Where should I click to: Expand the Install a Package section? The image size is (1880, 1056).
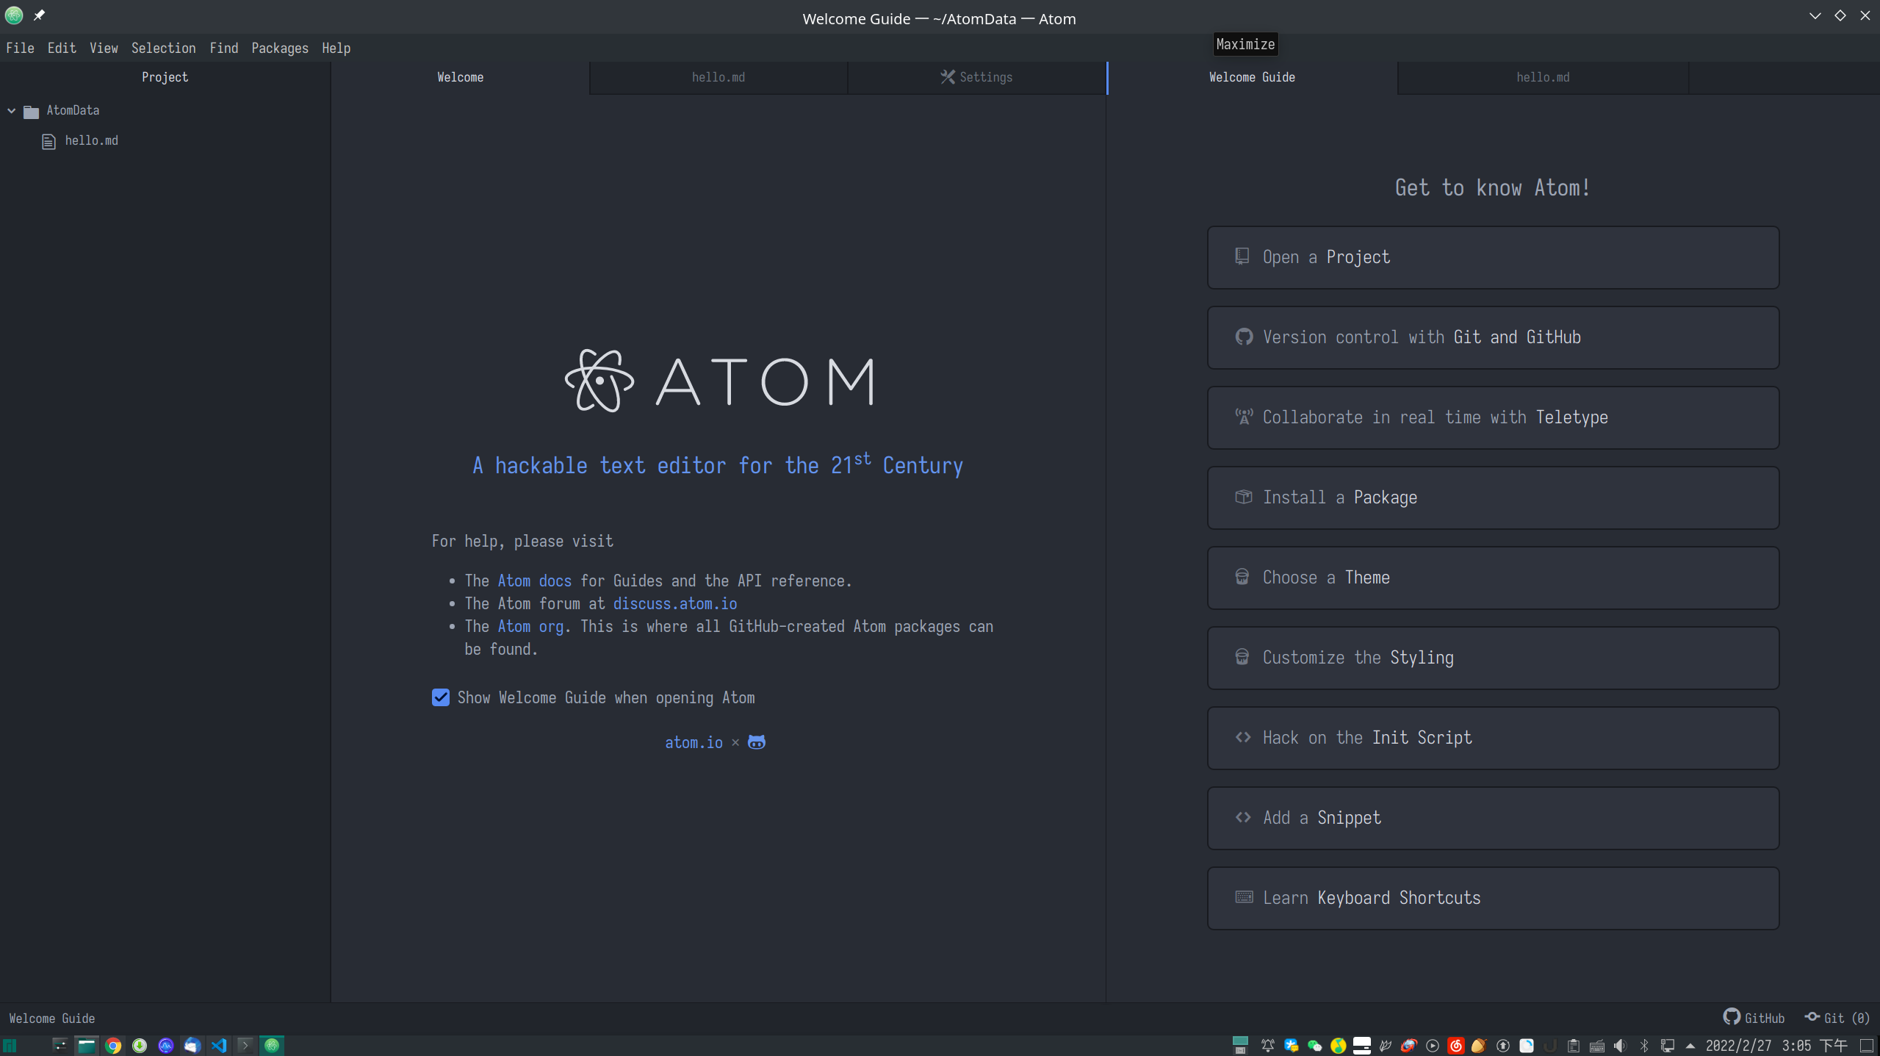click(1492, 498)
